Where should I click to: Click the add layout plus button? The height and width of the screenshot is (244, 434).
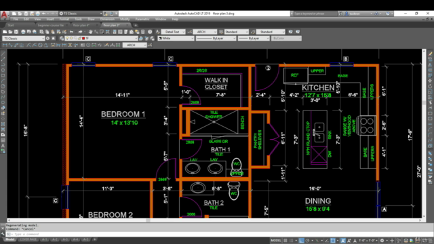pyautogui.click(x=95, y=239)
